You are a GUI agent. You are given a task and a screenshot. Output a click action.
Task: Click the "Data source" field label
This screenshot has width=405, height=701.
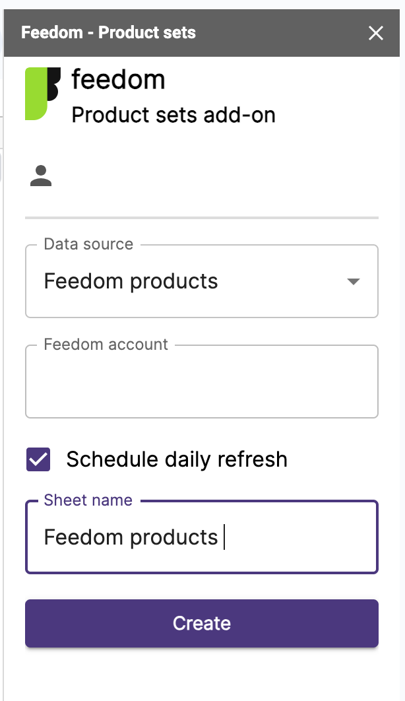[x=88, y=244]
